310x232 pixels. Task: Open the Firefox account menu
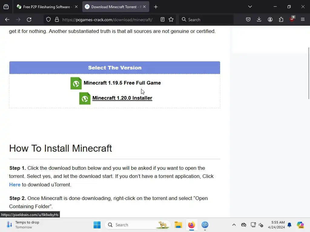270,20
